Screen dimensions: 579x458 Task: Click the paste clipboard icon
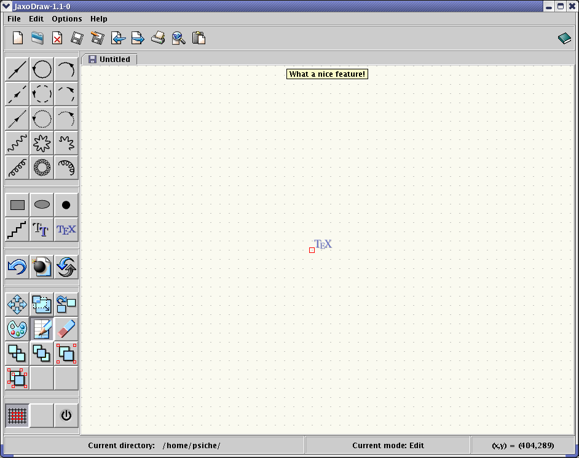[x=199, y=38]
